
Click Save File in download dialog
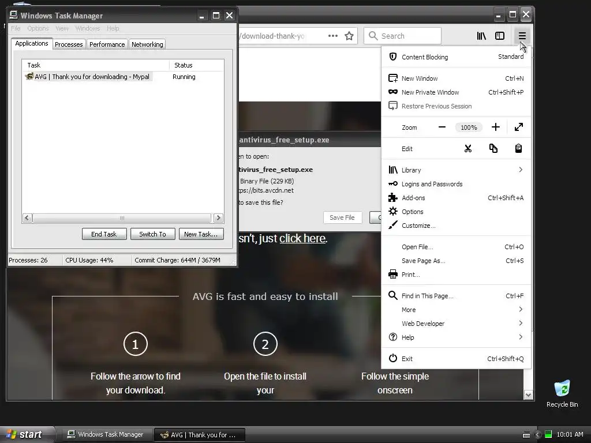click(x=342, y=217)
